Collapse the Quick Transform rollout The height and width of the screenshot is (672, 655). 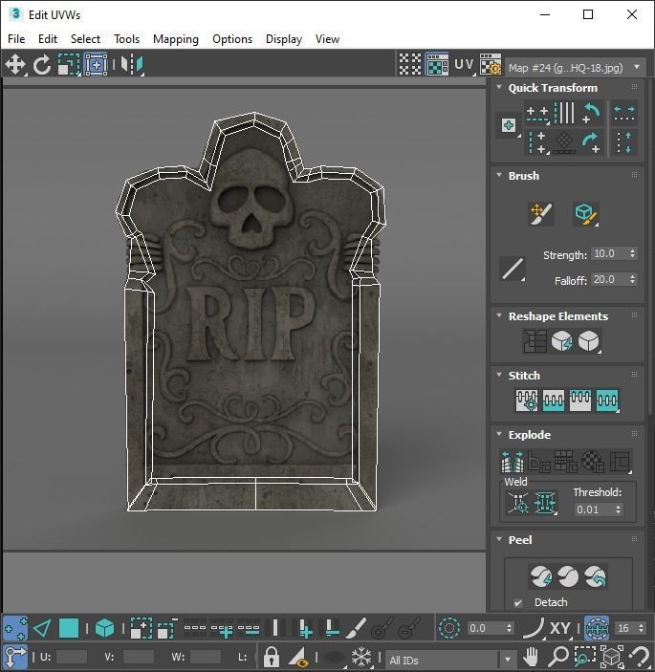pos(499,87)
